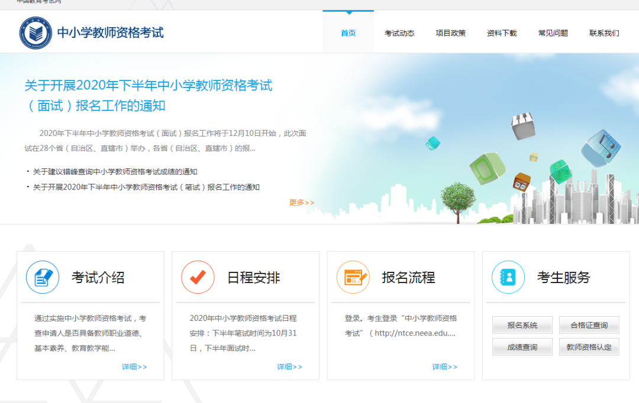Click the teacher exam site logo emblem
The image size is (639, 403).
click(x=36, y=33)
